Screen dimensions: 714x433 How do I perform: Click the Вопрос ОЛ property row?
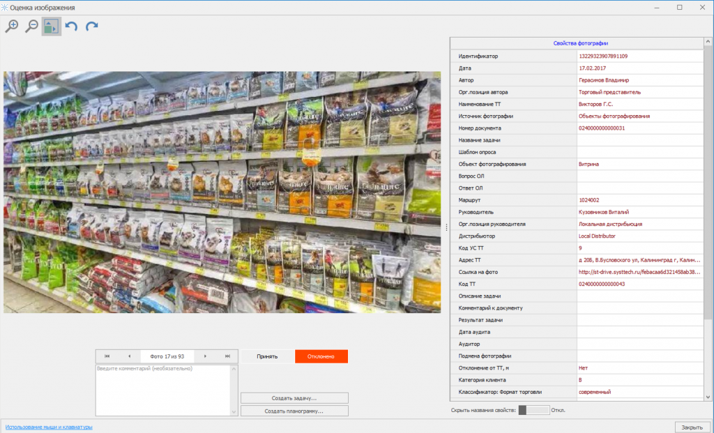[577, 176]
